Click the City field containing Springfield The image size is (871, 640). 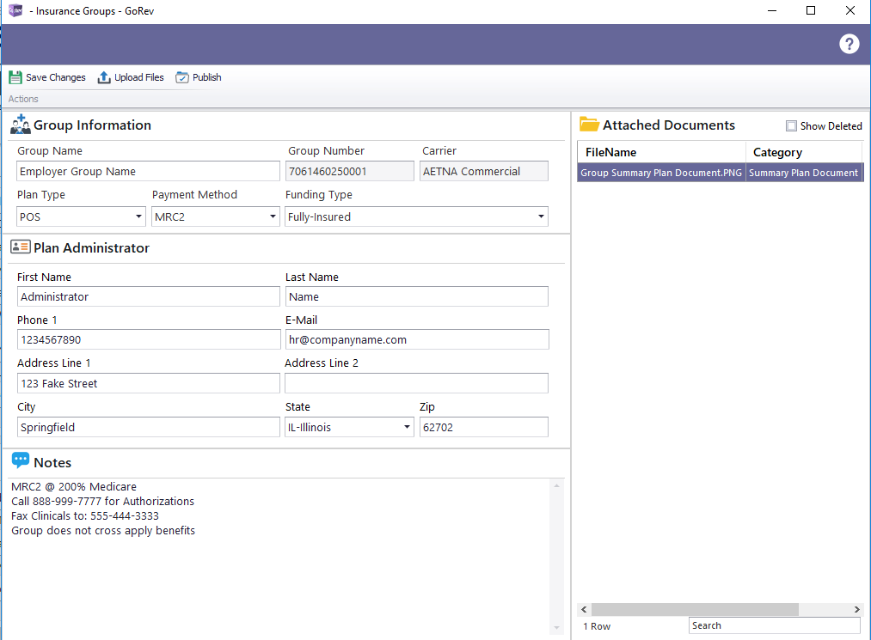click(148, 427)
